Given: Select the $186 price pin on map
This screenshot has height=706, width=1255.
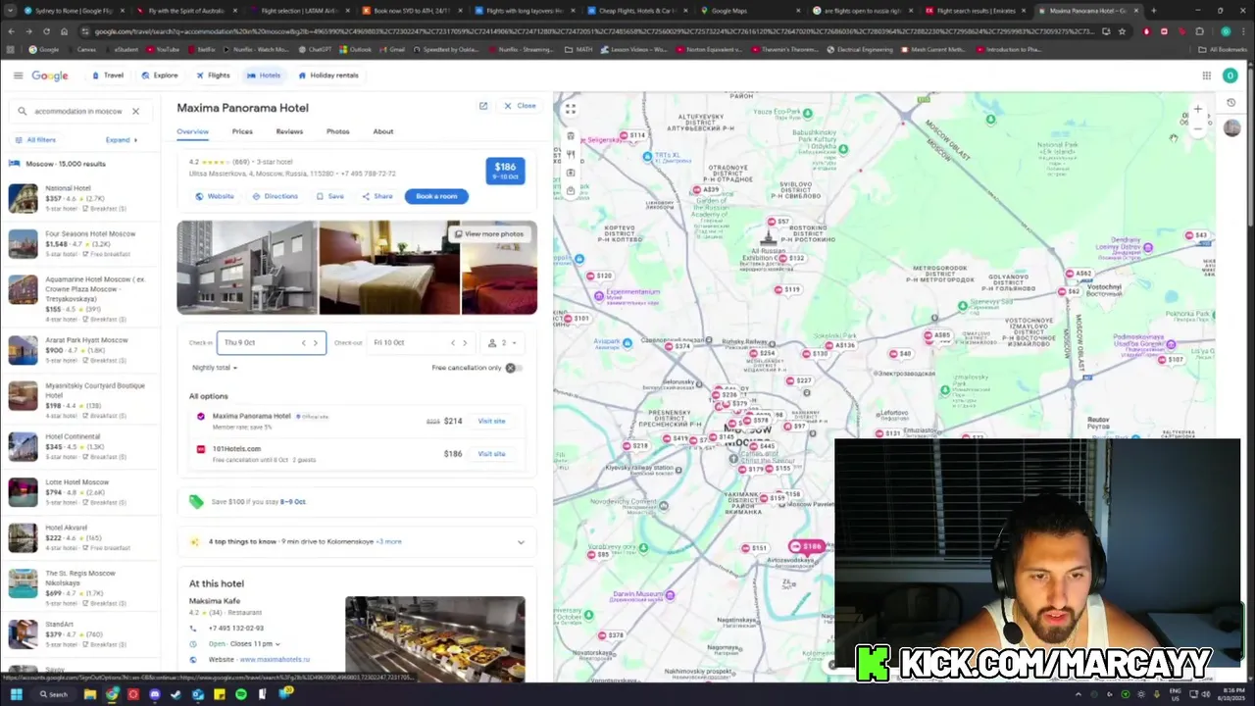Looking at the screenshot, I should (x=807, y=546).
